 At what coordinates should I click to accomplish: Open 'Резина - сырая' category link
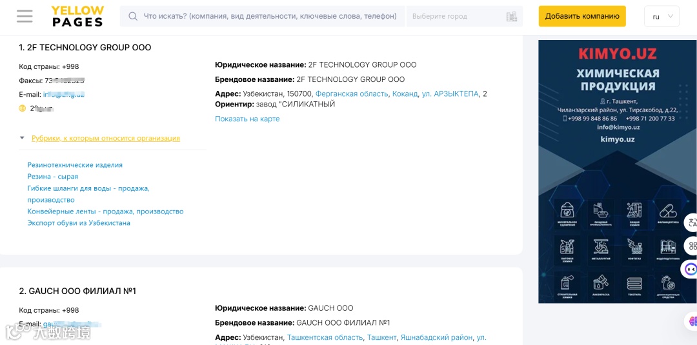point(53,176)
